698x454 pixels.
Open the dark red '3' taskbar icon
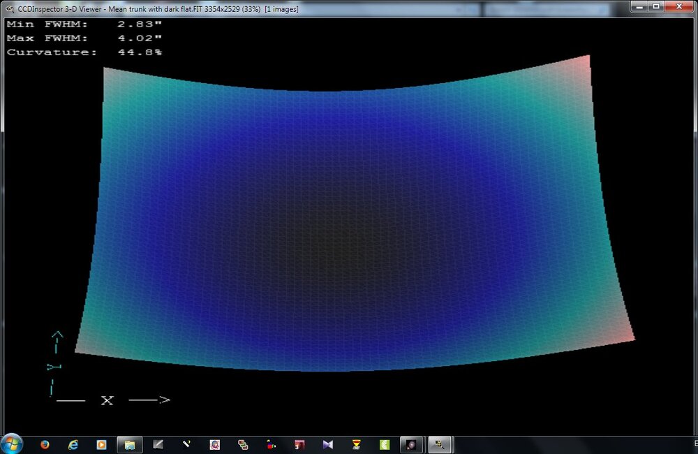[299, 444]
